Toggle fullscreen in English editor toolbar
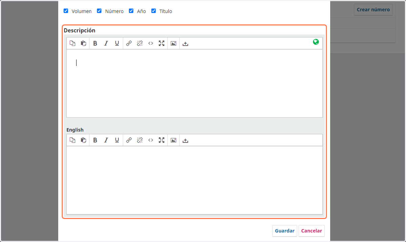Image resolution: width=406 pixels, height=242 pixels. 161,140
